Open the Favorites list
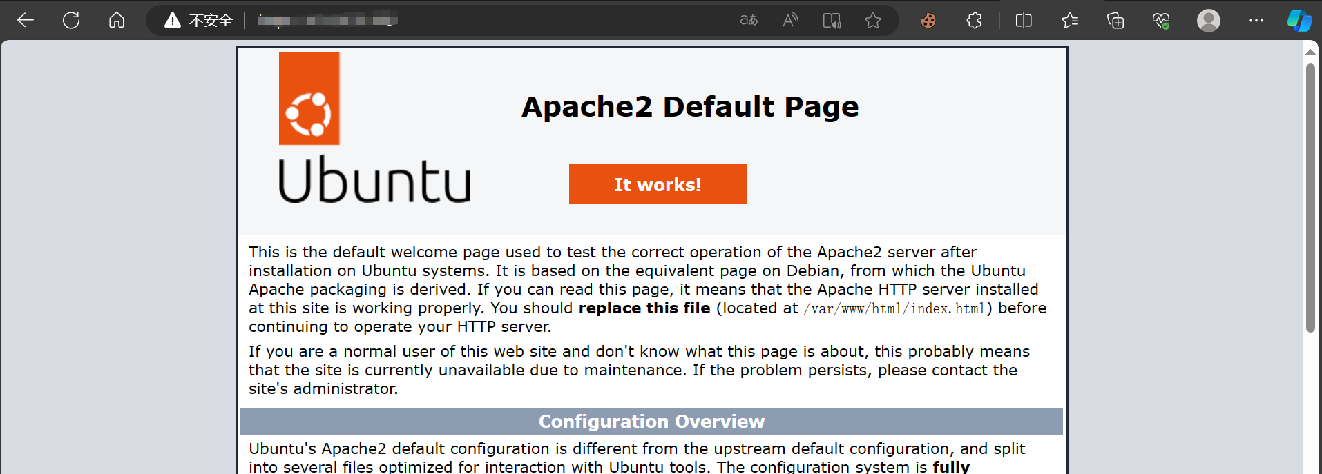The width and height of the screenshot is (1322, 474). click(1070, 21)
